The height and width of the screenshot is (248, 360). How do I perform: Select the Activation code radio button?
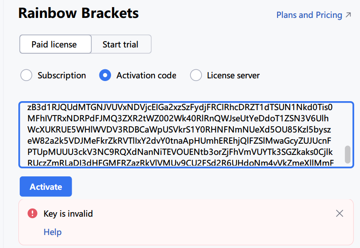[x=105, y=75]
